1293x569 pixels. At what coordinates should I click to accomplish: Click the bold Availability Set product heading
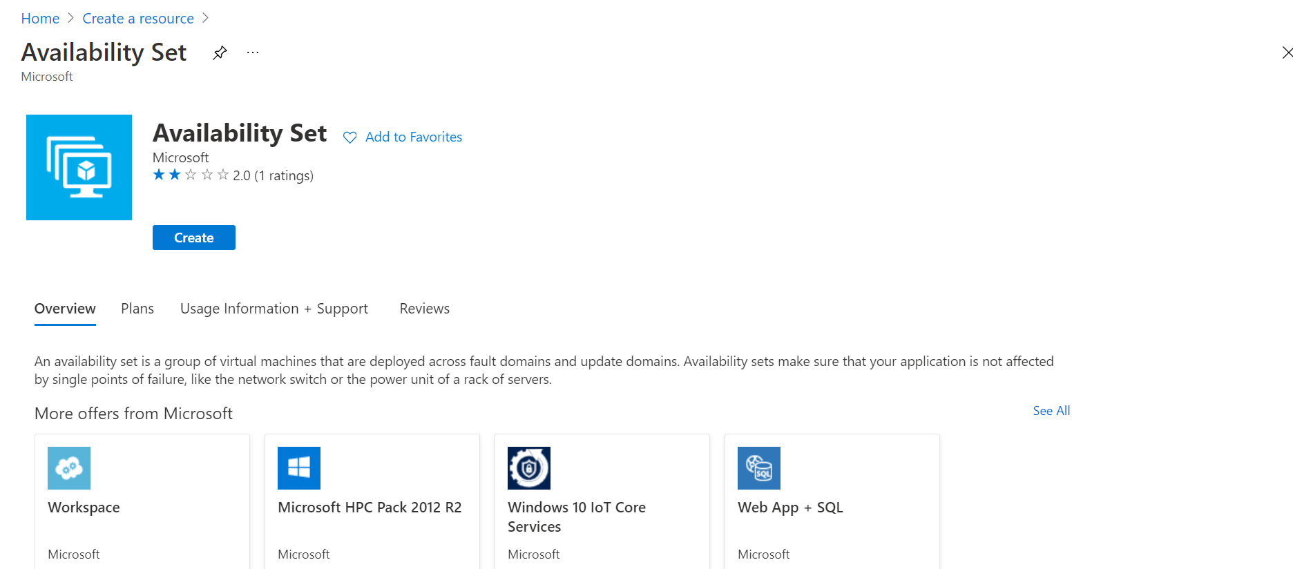pyautogui.click(x=240, y=133)
